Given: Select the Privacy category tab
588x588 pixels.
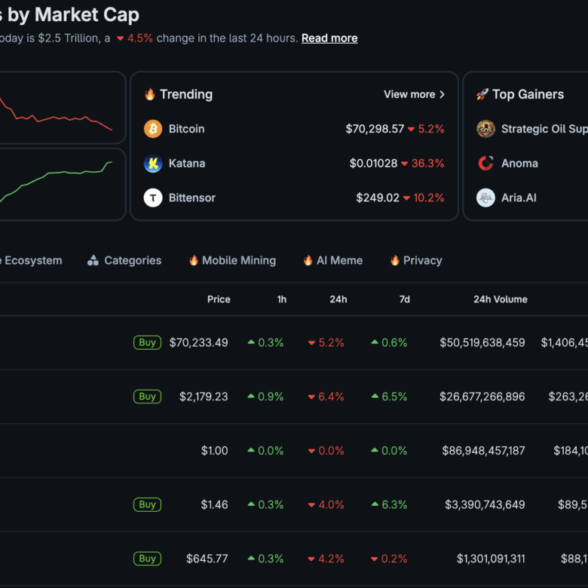Looking at the screenshot, I should (x=415, y=261).
